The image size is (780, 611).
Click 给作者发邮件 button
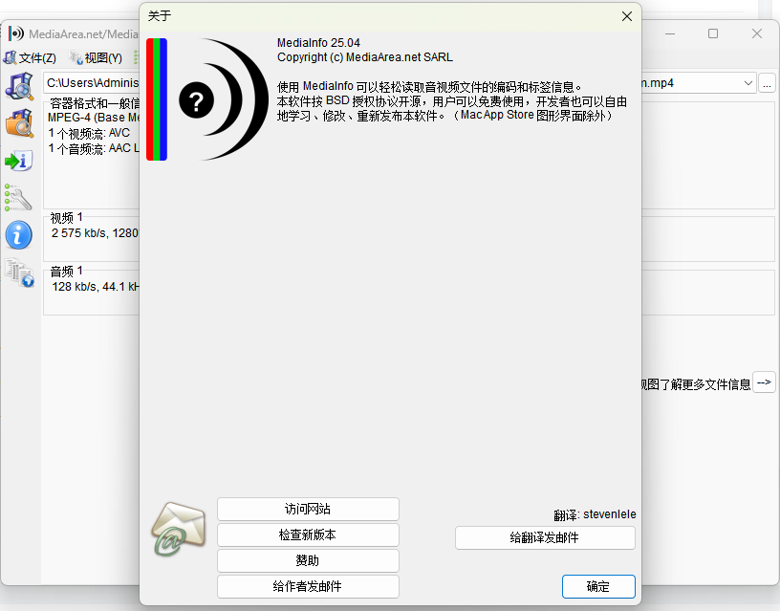(x=308, y=587)
